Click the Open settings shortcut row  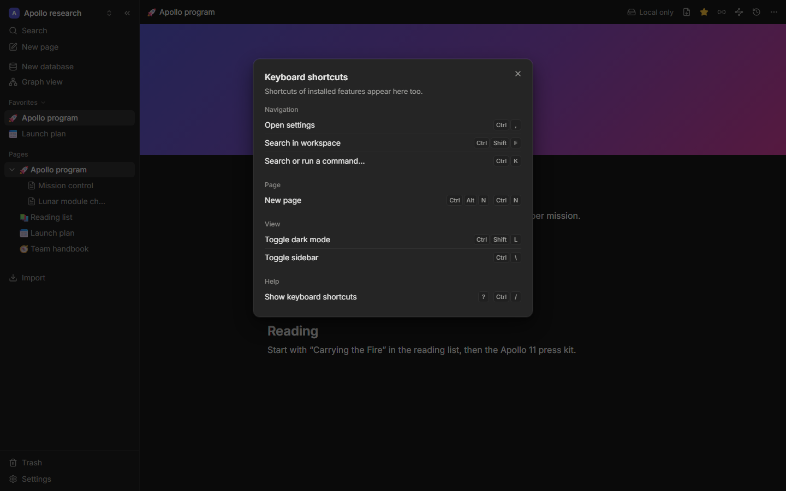point(393,125)
